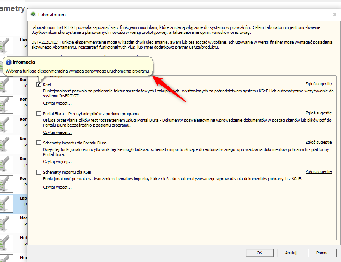This screenshot has height=262, width=341.
Task: Open Zgłoś sugestię link for KSeF
Action: [319, 84]
